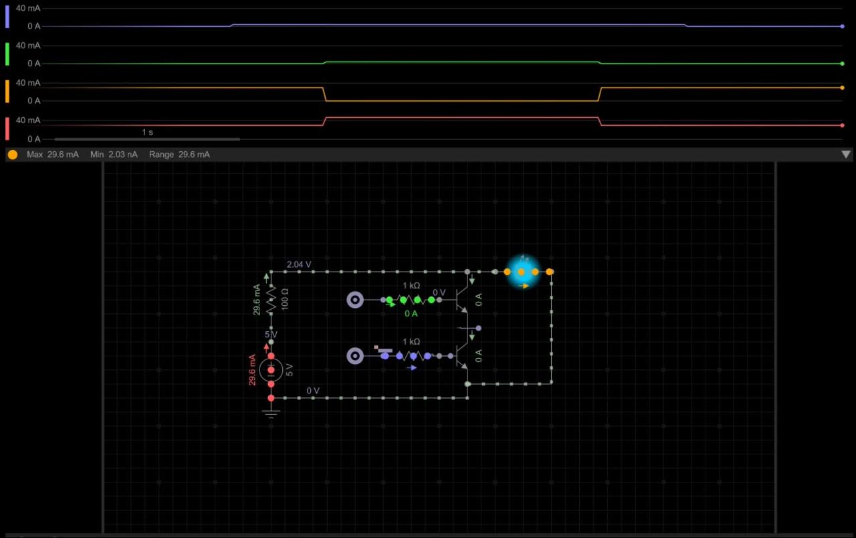
Task: Click the orange signal dot in info bar
Action: coord(13,155)
